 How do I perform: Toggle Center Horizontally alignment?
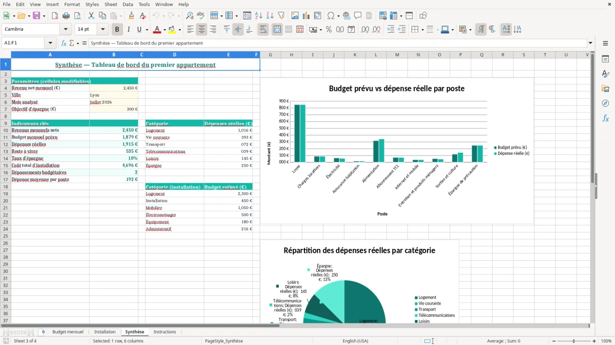201,30
